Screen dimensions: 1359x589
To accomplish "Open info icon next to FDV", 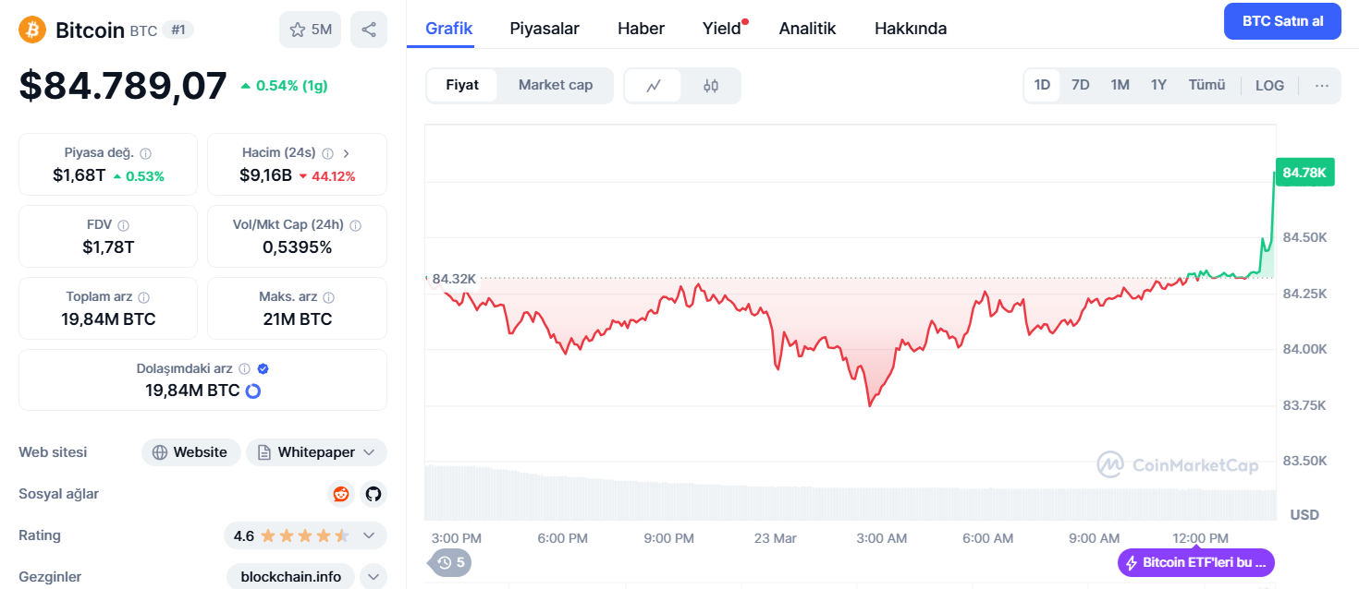I will click(x=124, y=225).
